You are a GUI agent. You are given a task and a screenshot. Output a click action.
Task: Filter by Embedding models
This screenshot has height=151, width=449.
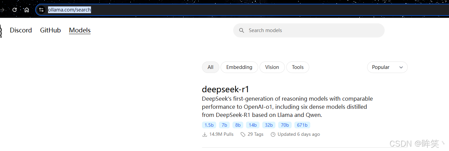[239, 67]
